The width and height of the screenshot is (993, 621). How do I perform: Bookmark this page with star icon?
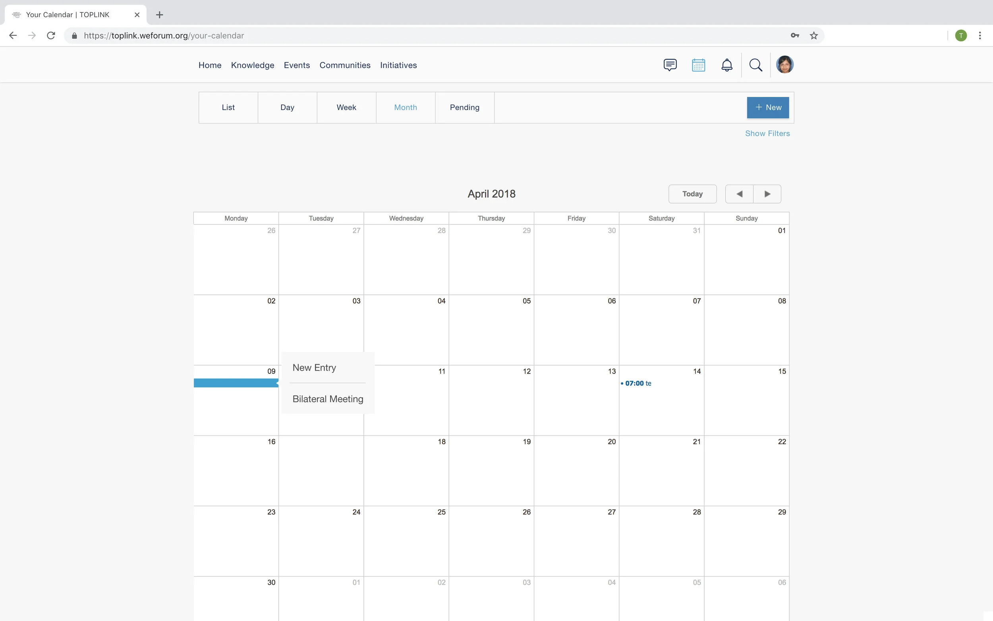click(813, 36)
